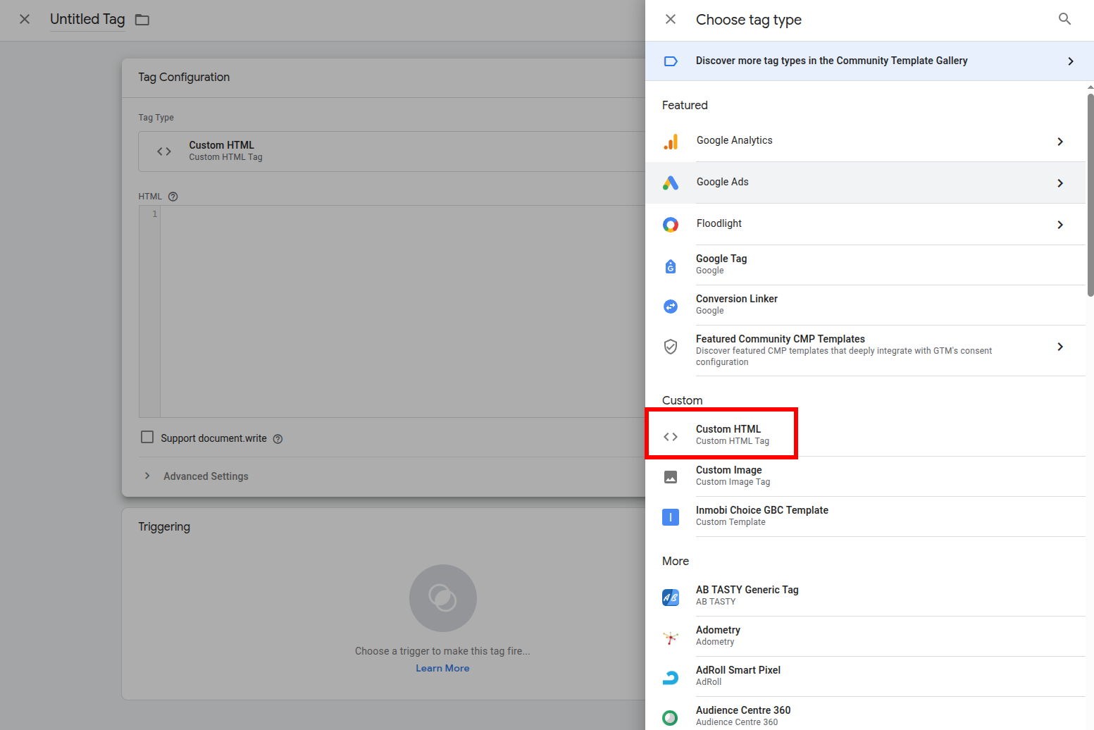Expand the Google Analytics chevron
The width and height of the screenshot is (1094, 730).
1060,142
